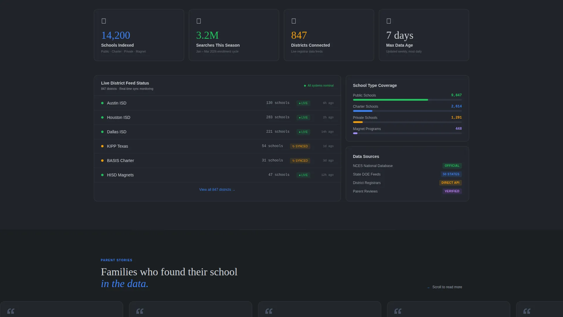Select the HISD Magnets district name
Image resolution: width=563 pixels, height=317 pixels.
[x=120, y=175]
